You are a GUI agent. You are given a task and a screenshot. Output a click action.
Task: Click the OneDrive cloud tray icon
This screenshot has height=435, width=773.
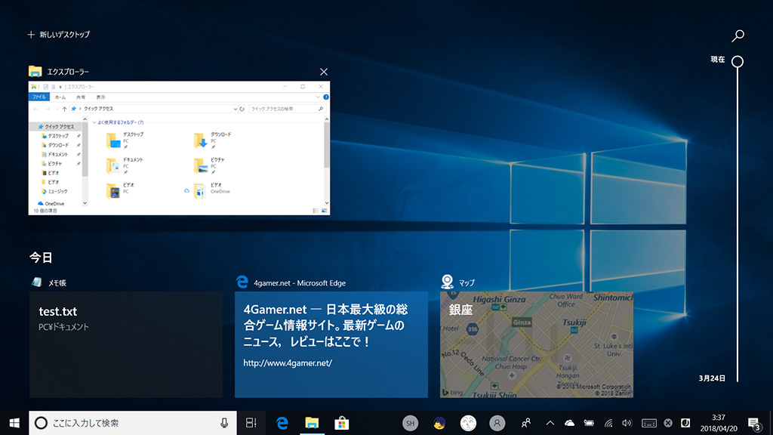569,423
